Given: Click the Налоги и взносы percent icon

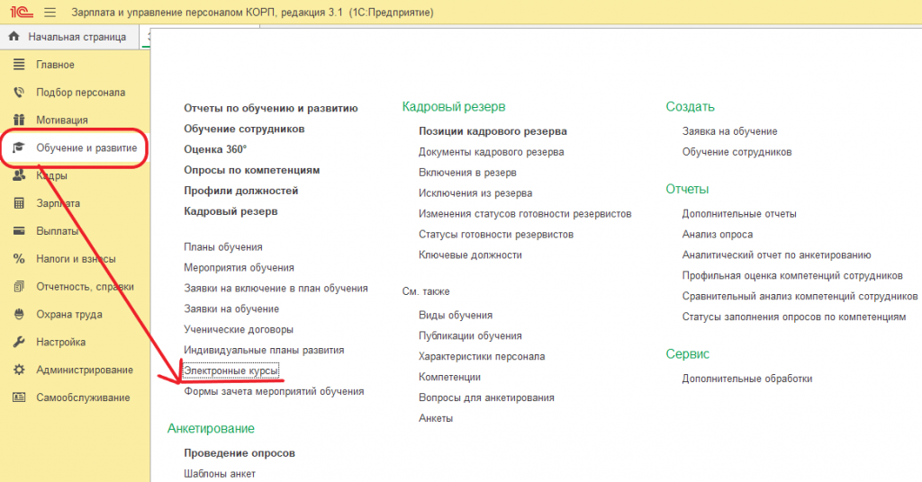Looking at the screenshot, I should [x=19, y=258].
